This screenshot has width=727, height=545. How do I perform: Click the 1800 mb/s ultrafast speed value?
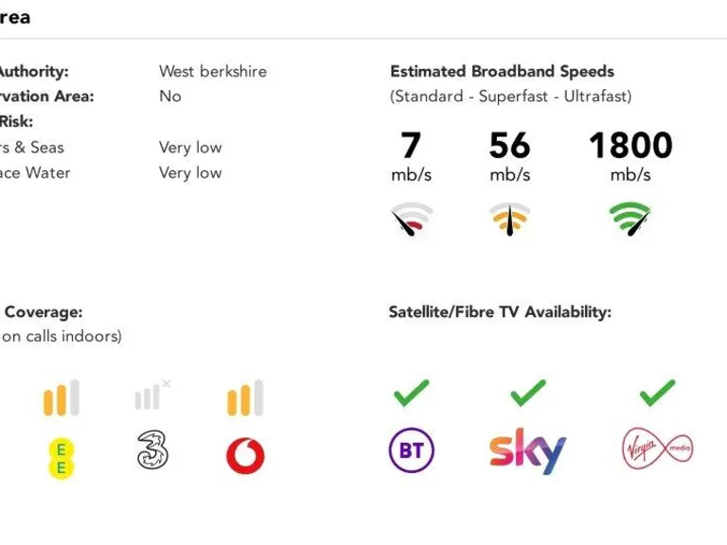630,146
